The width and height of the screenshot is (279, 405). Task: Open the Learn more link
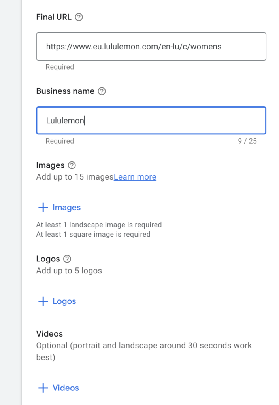[x=135, y=177]
